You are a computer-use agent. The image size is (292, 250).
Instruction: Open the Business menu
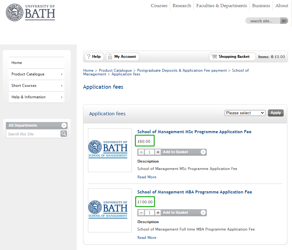click(261, 6)
